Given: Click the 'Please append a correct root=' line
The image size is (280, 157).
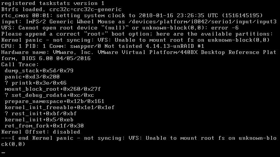Looking at the screenshot, I should tap(137, 34).
